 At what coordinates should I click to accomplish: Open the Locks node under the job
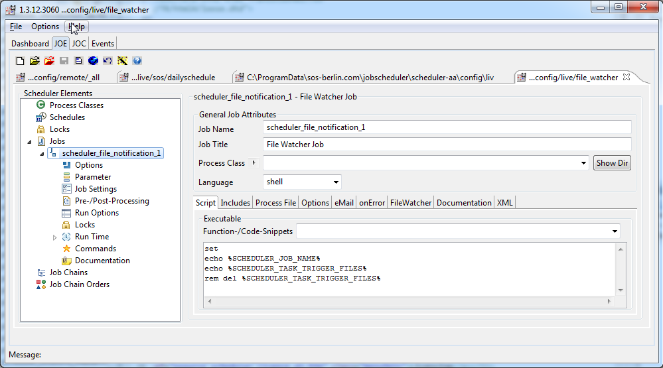pyautogui.click(x=84, y=225)
